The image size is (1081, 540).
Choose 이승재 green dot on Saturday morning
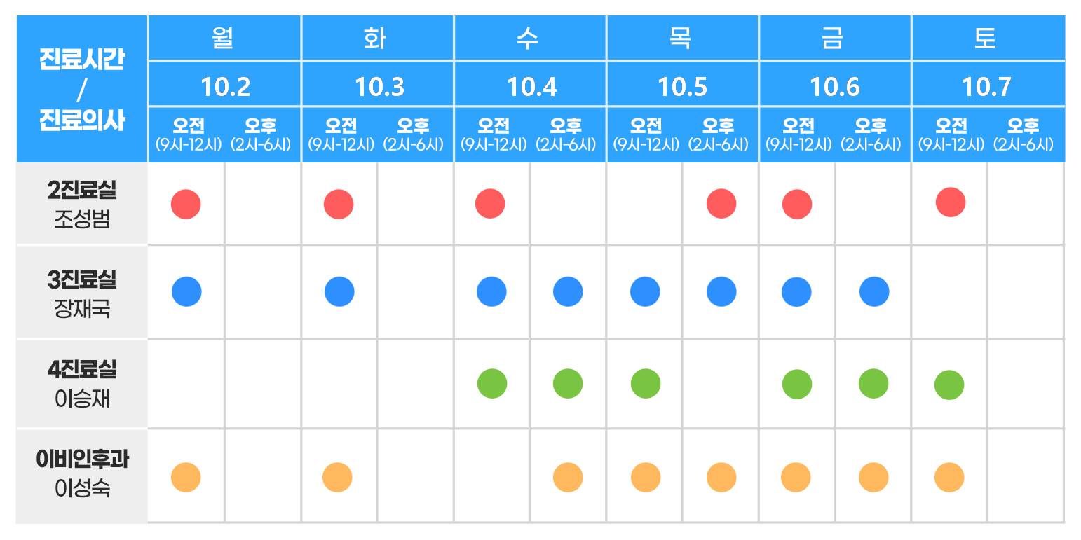click(949, 385)
